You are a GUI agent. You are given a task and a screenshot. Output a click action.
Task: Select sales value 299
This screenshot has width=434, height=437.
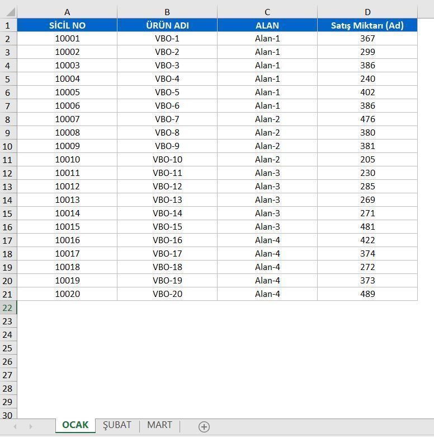(367, 52)
